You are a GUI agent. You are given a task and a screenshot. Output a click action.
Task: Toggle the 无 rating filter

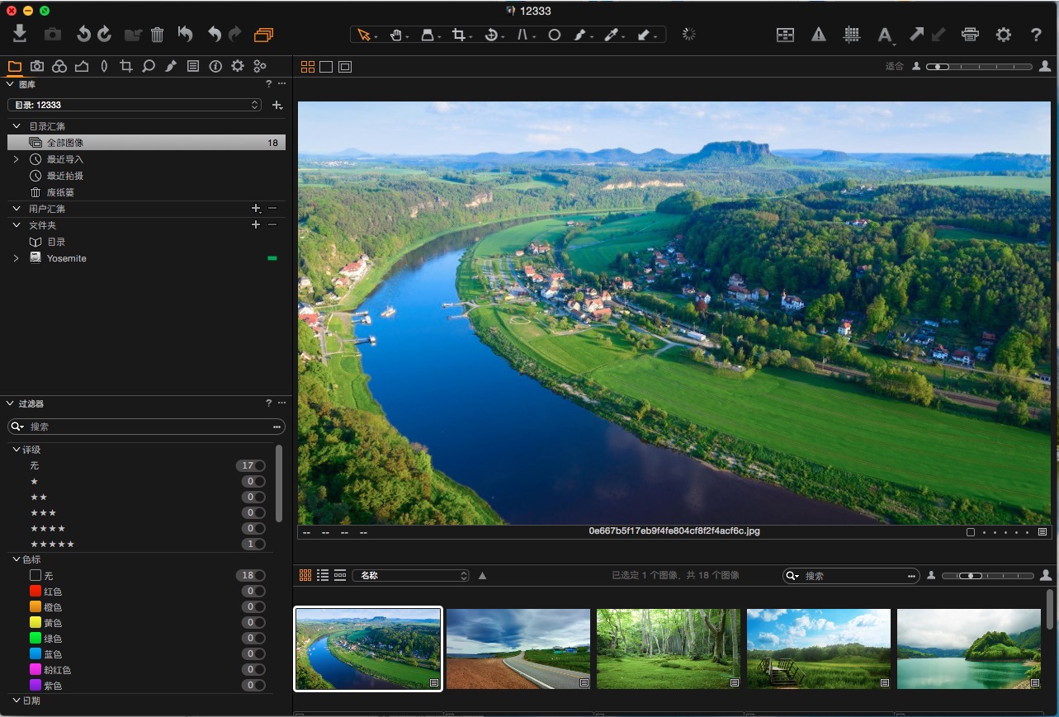(x=258, y=466)
